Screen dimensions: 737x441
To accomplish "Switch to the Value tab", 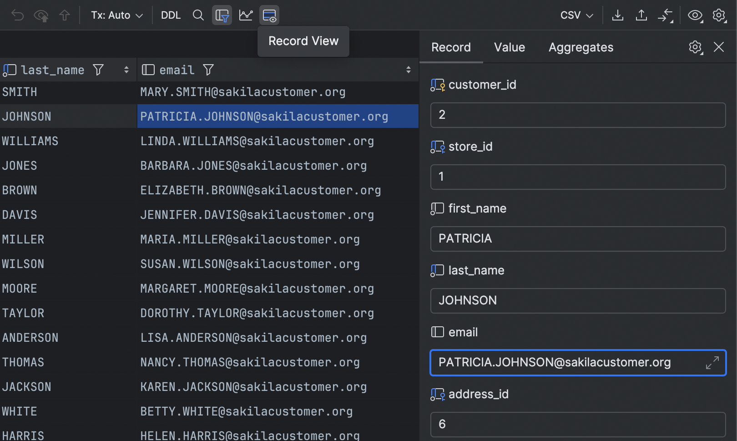I will click(509, 47).
